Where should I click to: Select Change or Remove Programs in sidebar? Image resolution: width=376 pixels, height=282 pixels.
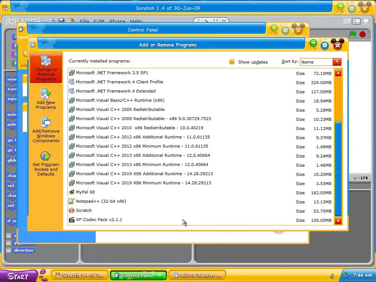click(x=46, y=68)
